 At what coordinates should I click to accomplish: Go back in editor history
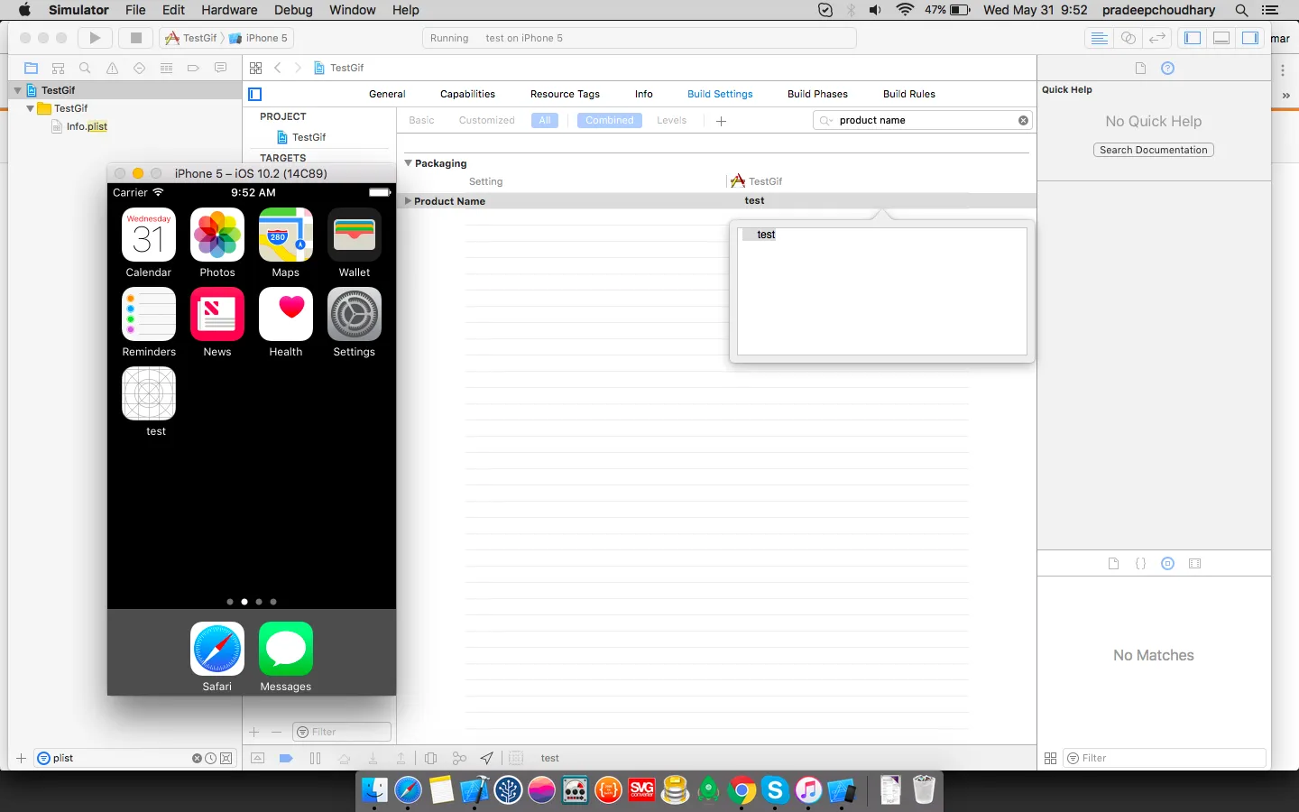click(278, 68)
